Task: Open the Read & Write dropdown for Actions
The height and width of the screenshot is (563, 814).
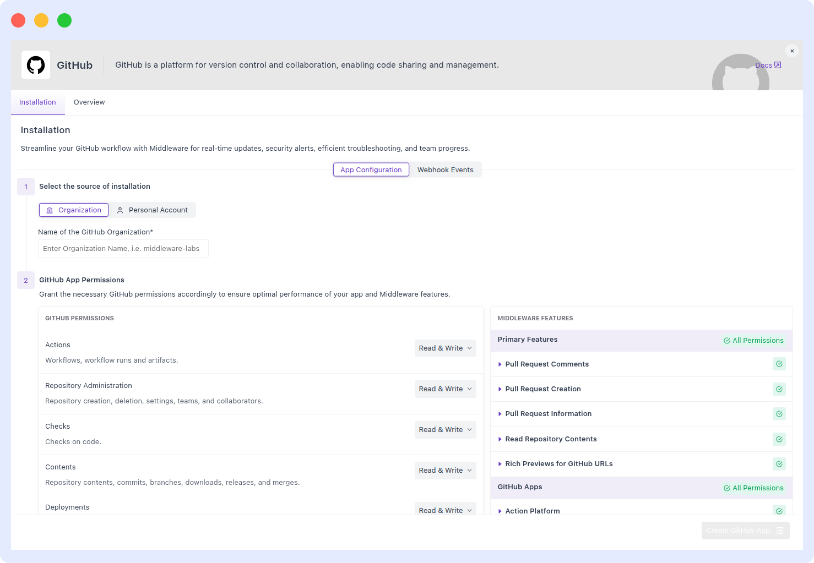Action: coord(445,348)
